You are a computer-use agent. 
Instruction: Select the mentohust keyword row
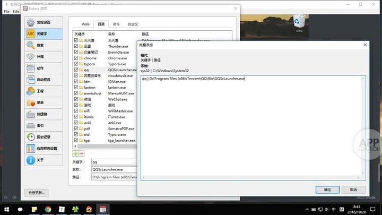coord(105,93)
